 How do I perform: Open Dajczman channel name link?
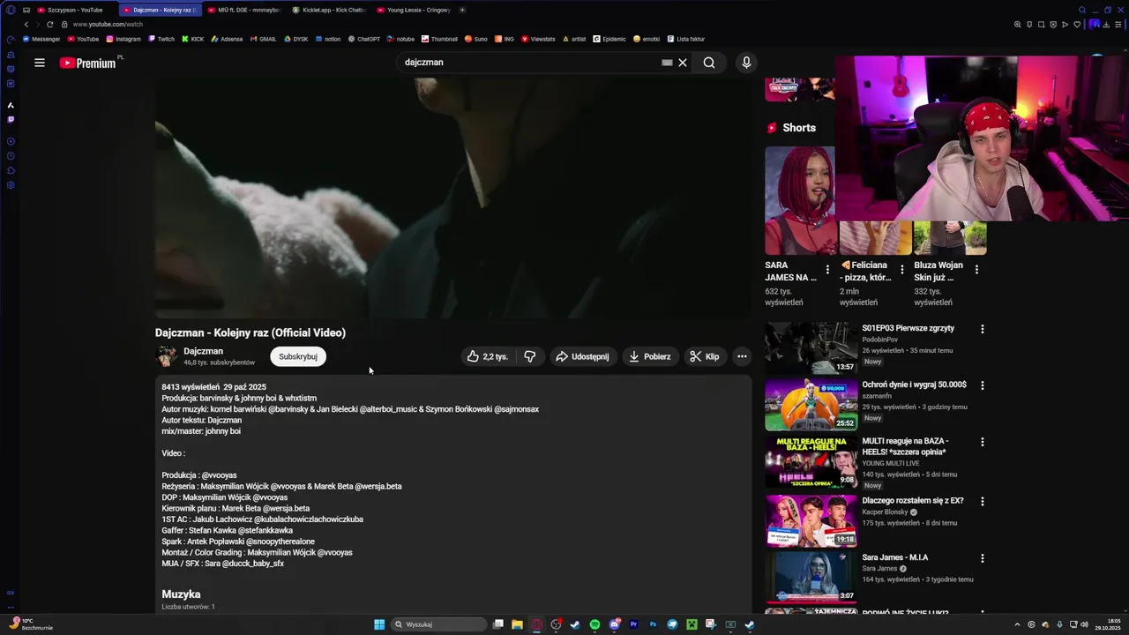204,351
